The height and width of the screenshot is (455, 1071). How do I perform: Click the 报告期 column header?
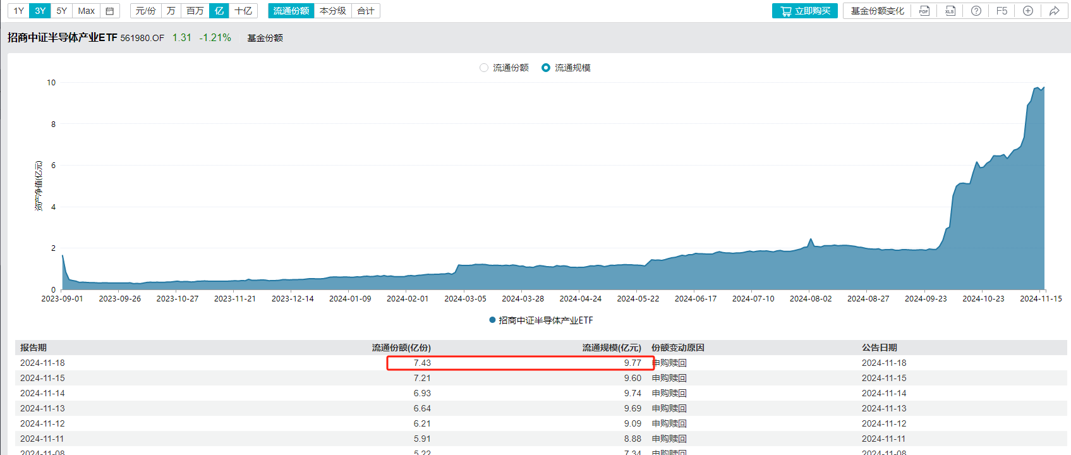tap(33, 348)
